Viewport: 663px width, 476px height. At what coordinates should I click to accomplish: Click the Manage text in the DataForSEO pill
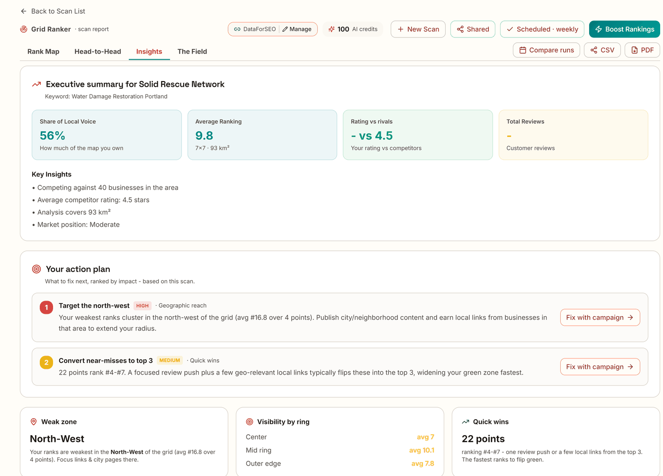tap(300, 29)
